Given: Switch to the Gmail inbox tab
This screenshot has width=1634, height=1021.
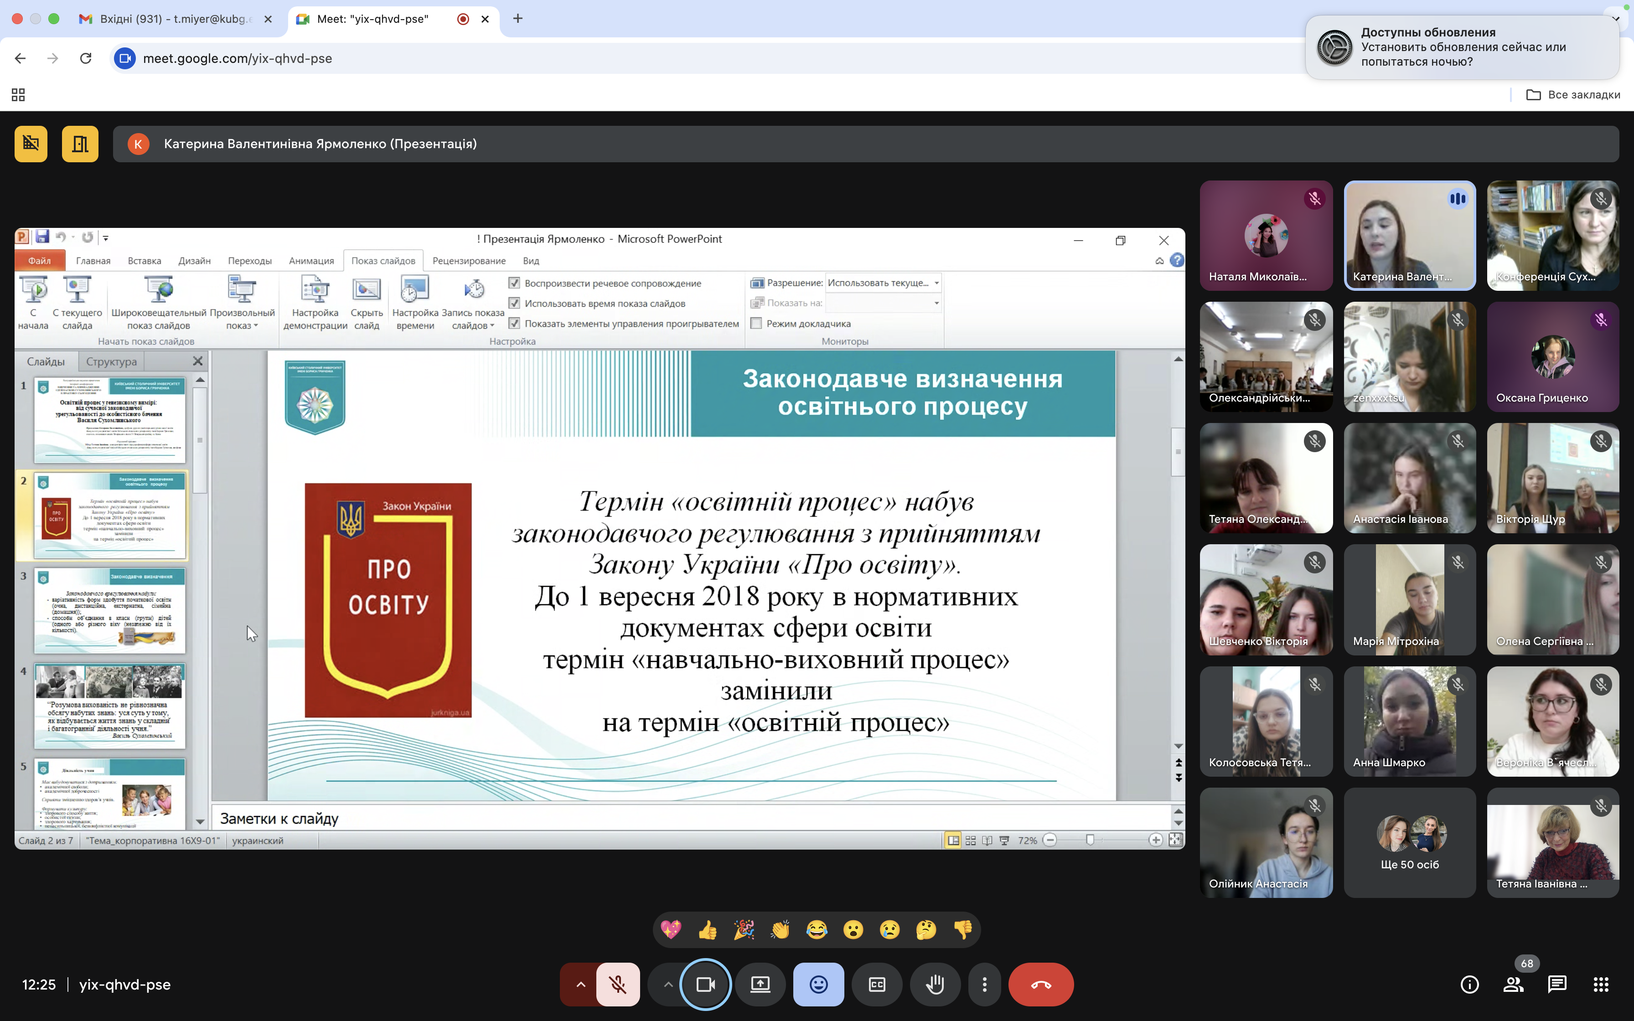Looking at the screenshot, I should [x=173, y=19].
